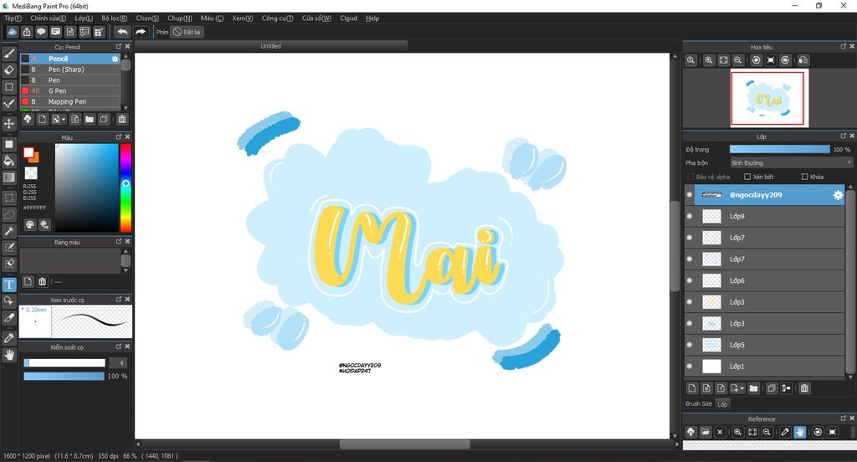
Task: Open the Bộ lọc(R) menu
Action: 114,18
